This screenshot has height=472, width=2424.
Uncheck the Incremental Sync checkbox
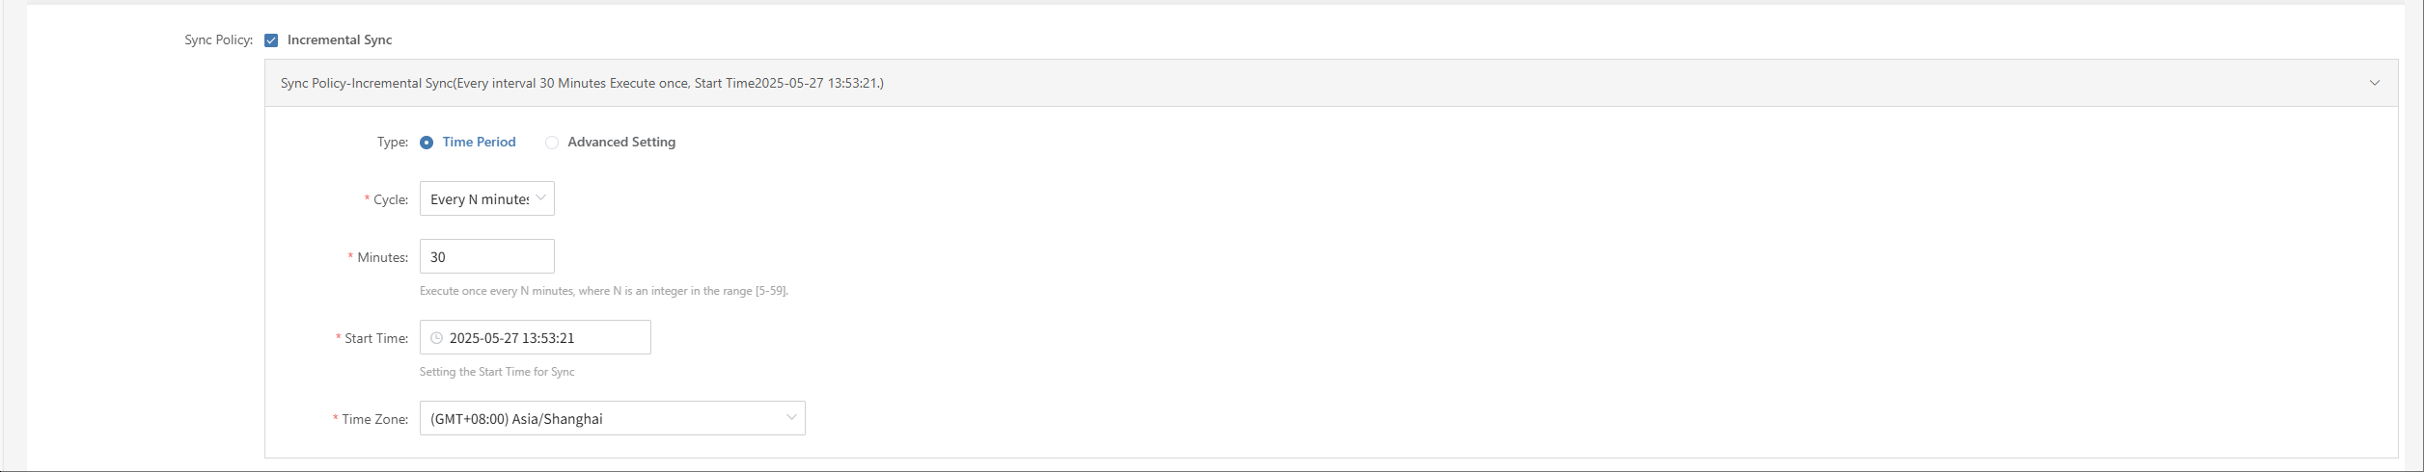click(271, 40)
